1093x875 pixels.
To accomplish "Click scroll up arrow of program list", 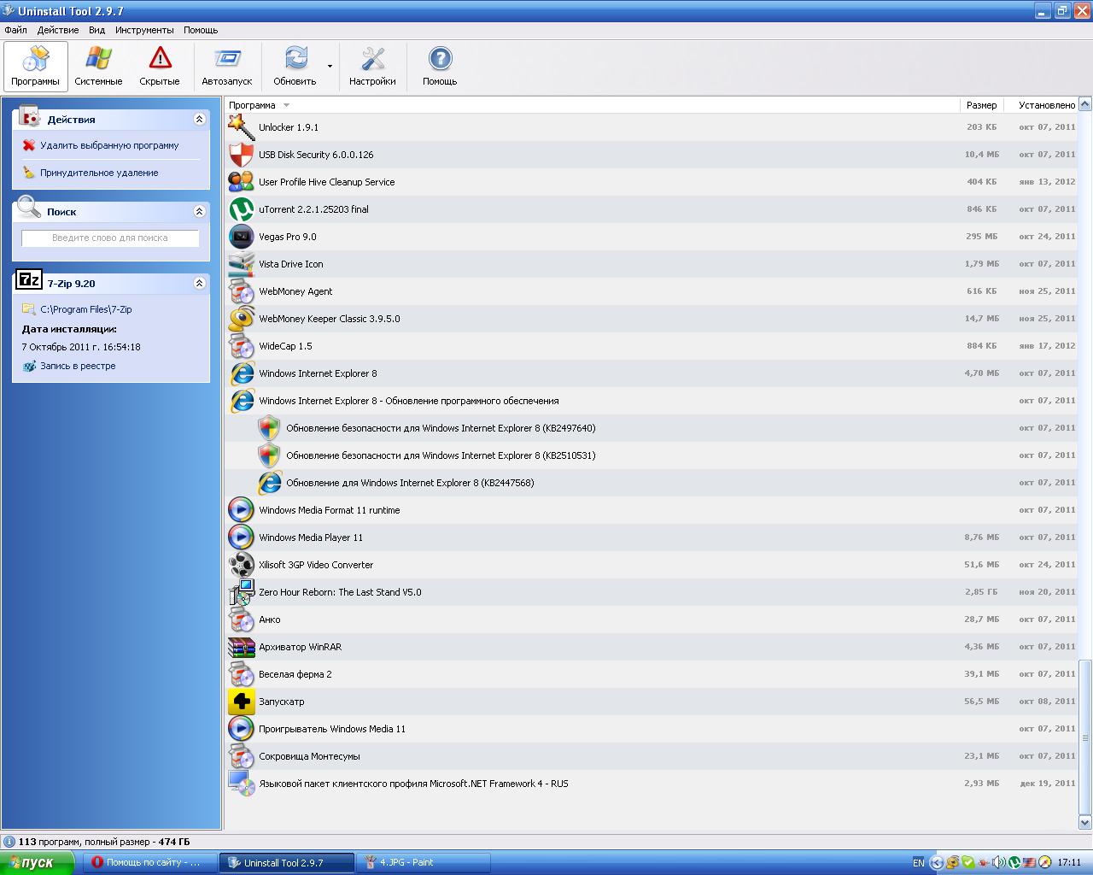I will 1085,104.
